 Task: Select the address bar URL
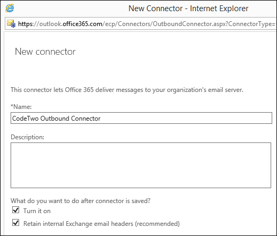tap(146, 24)
